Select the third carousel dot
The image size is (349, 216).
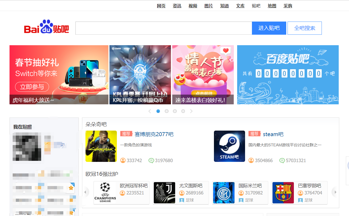pyautogui.click(x=175, y=111)
